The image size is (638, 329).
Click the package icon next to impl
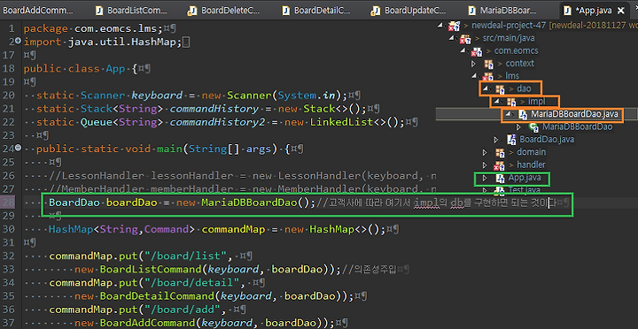511,102
